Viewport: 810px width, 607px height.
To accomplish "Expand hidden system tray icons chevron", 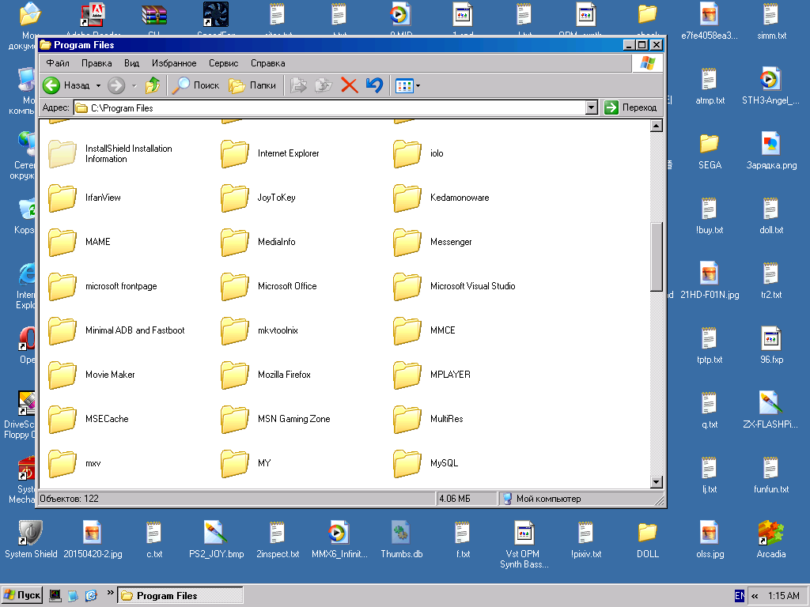I will point(755,595).
